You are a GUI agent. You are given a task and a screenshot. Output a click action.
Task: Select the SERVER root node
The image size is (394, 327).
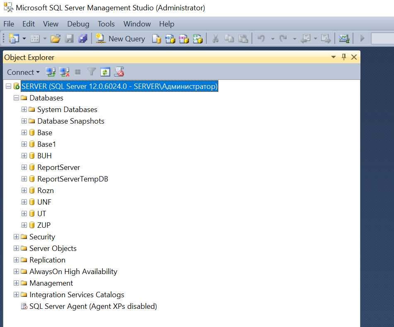119,86
